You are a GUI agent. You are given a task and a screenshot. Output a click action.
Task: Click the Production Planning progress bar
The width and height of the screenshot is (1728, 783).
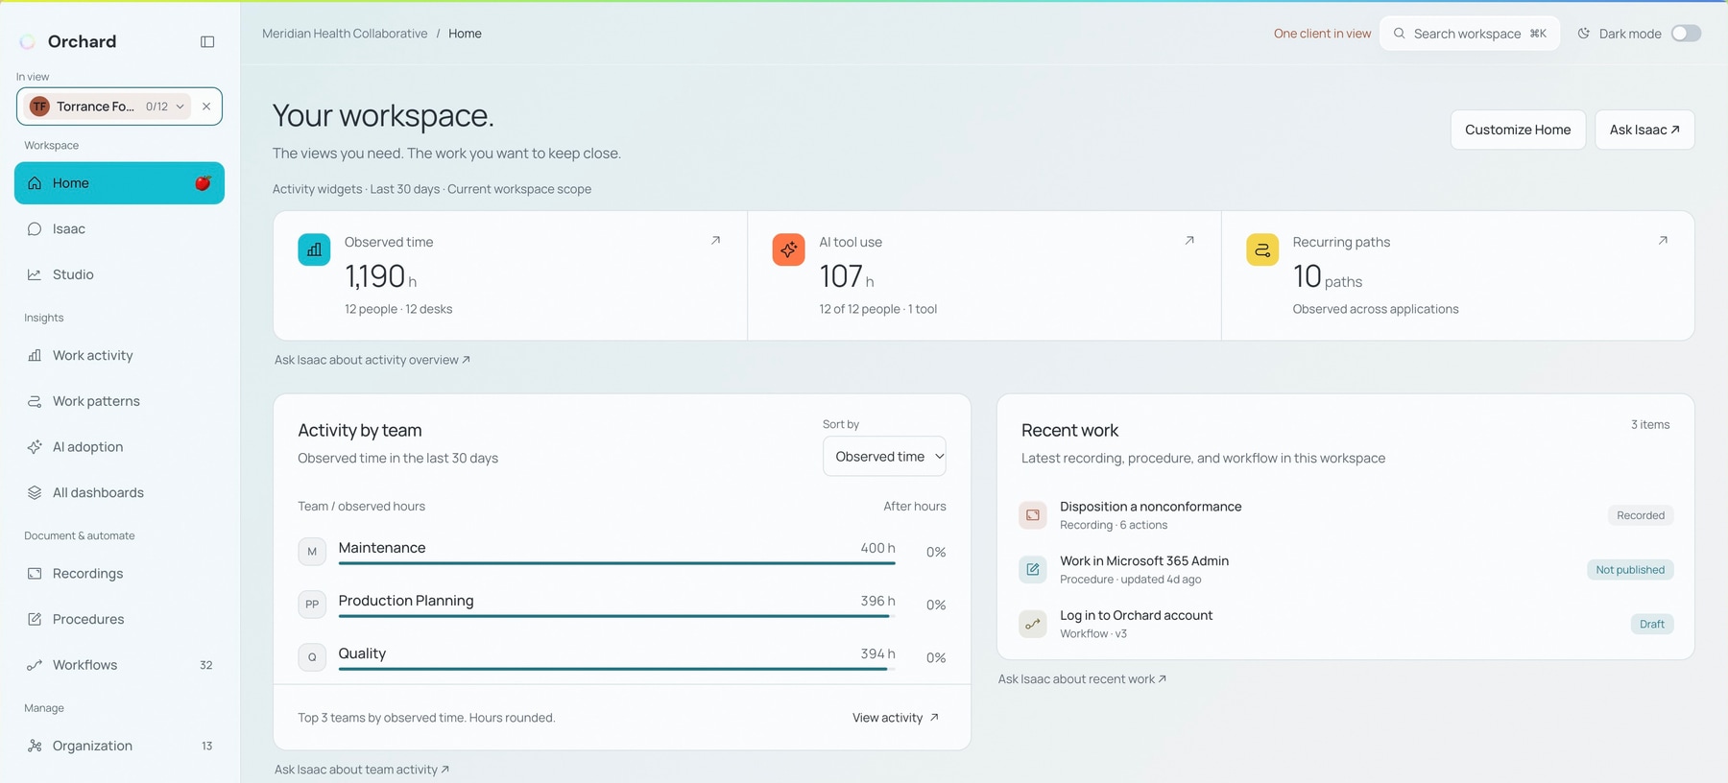tap(617, 616)
